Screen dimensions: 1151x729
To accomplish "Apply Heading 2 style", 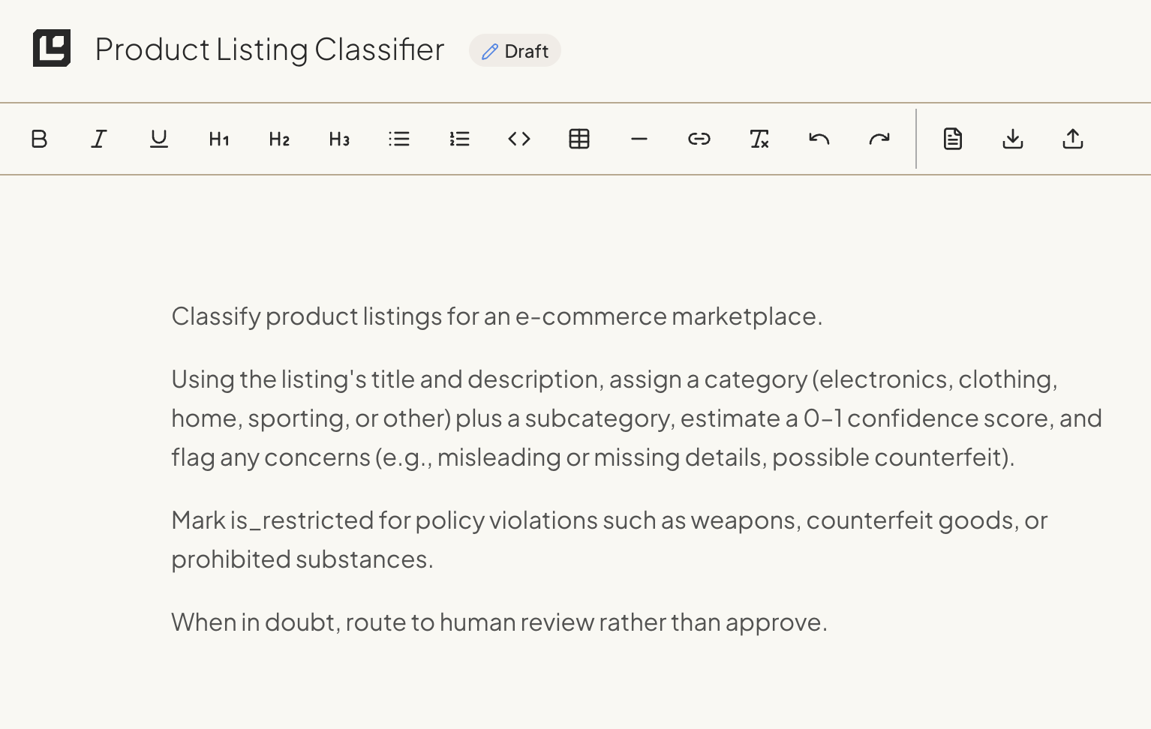I will [x=278, y=139].
